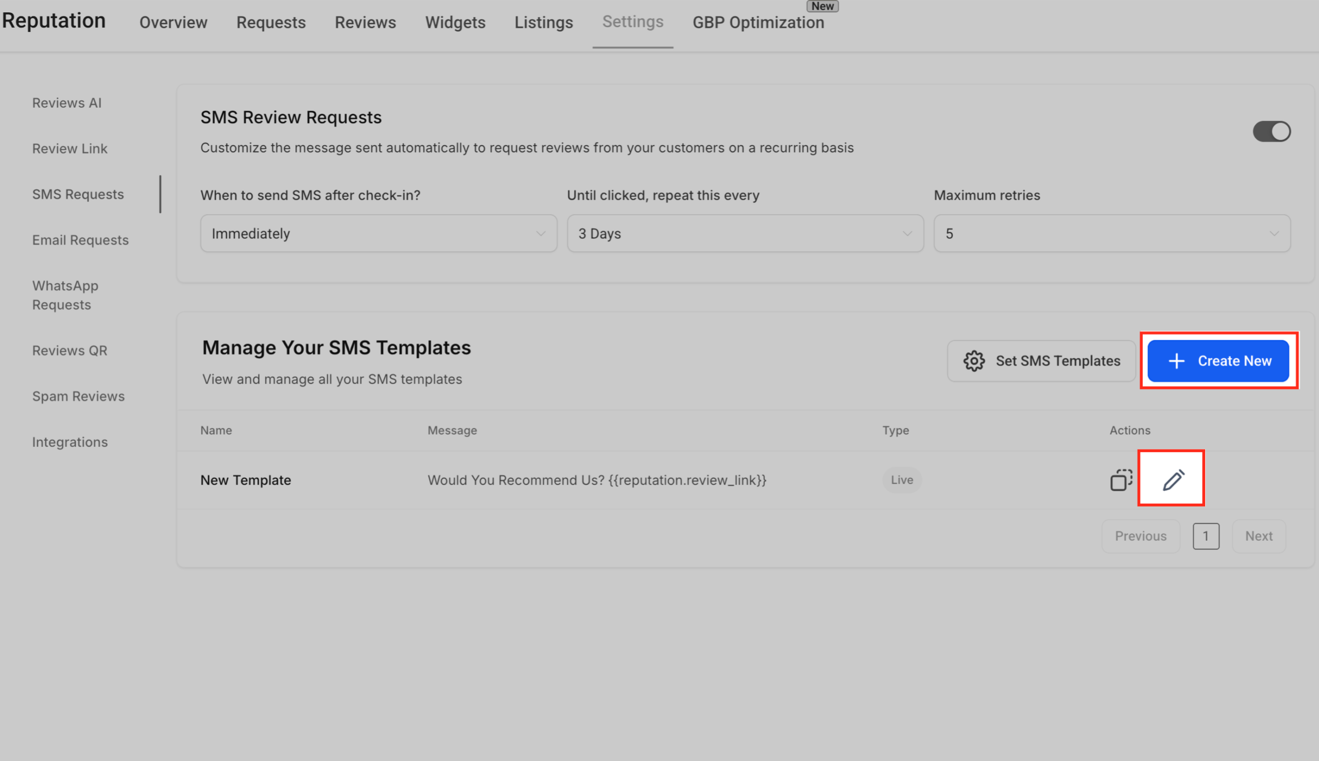This screenshot has width=1319, height=761.
Task: Open the GBP Optimization tab
Action: [758, 23]
